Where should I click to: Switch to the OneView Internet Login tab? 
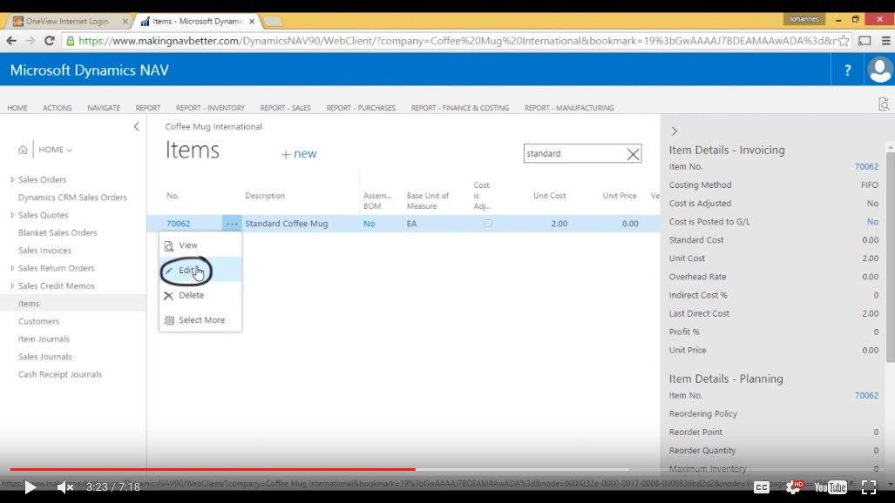67,21
